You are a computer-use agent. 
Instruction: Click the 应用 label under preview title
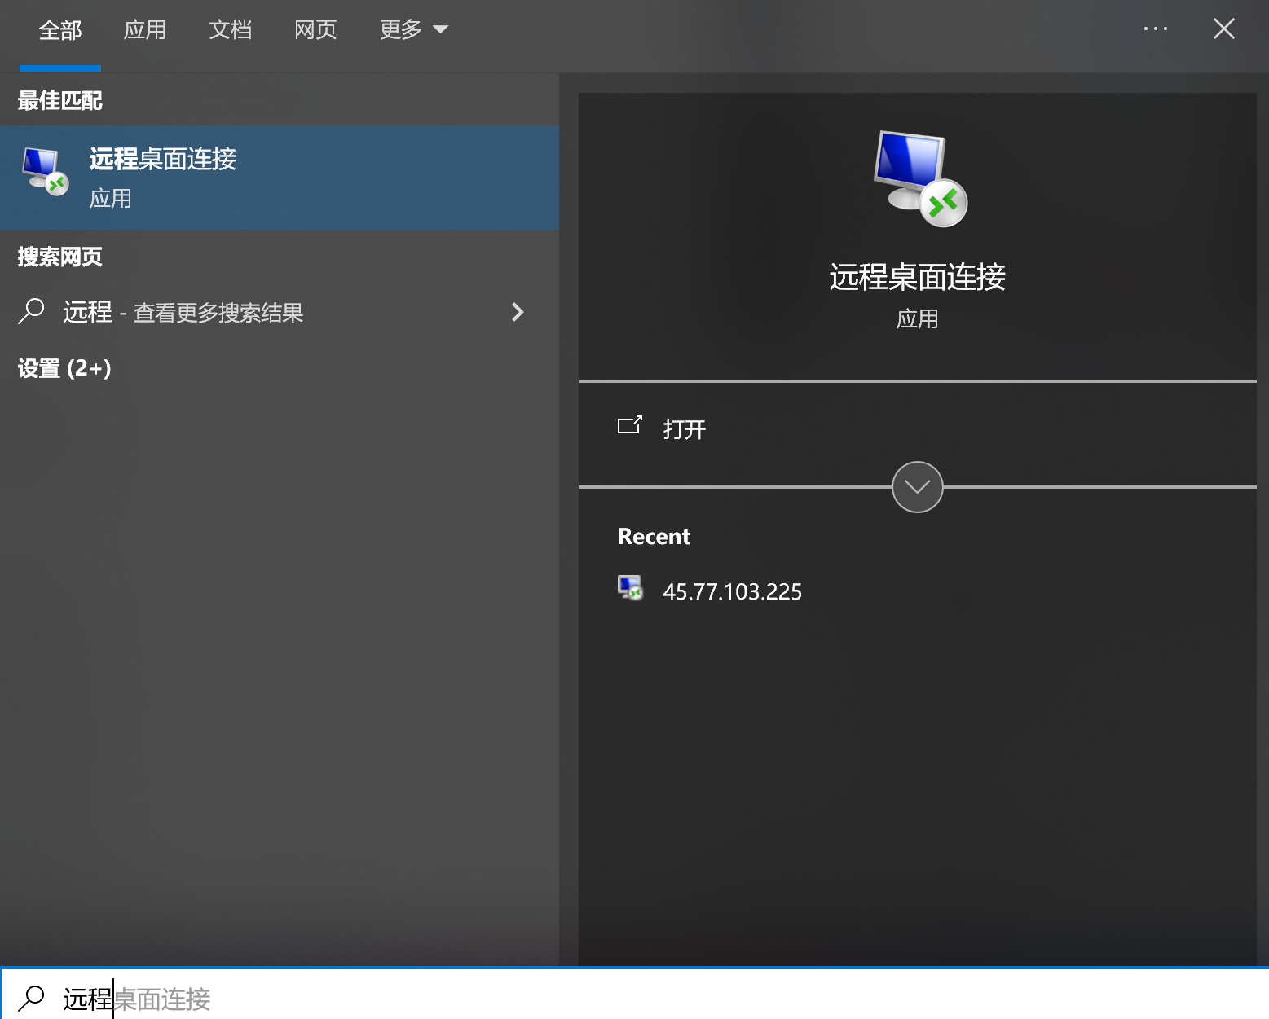coord(918,318)
